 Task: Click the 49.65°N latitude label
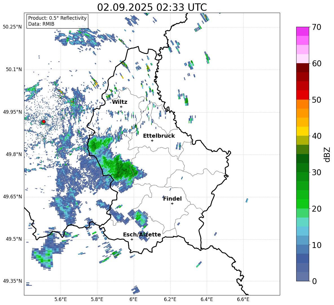(x=12, y=197)
